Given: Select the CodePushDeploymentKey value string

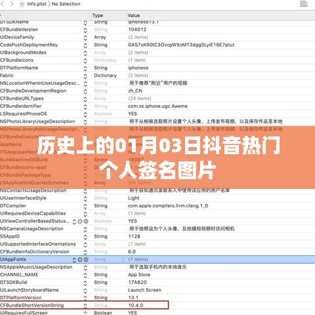Looking at the screenshot, I should 181,45.
